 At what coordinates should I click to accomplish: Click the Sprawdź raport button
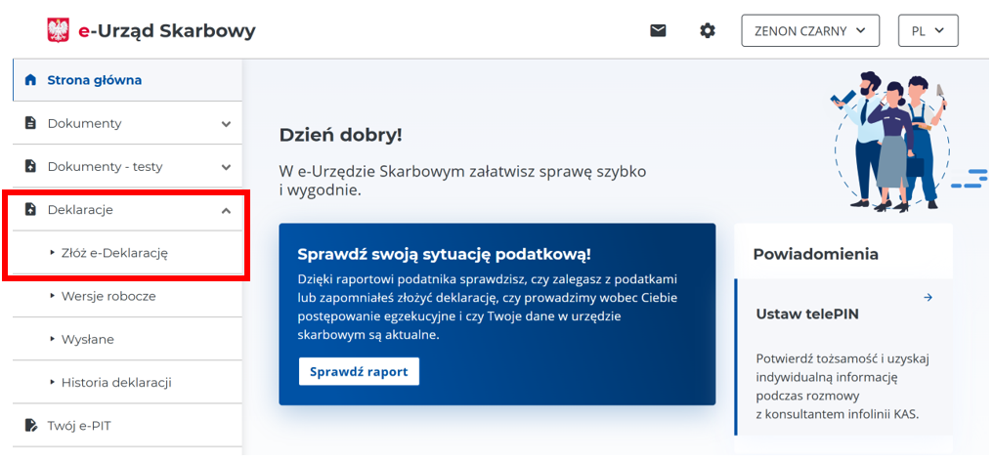(359, 371)
